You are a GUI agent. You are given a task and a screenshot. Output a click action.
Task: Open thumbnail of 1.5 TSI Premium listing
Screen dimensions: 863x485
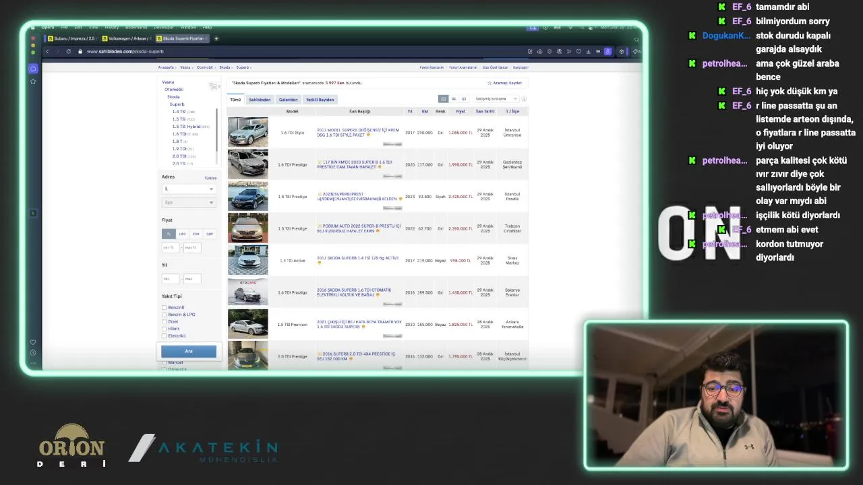coord(247,324)
